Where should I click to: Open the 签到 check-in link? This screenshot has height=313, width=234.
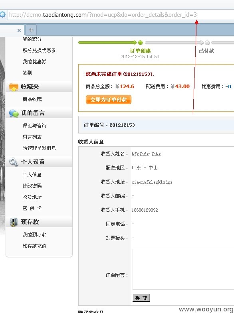pyautogui.click(x=27, y=73)
